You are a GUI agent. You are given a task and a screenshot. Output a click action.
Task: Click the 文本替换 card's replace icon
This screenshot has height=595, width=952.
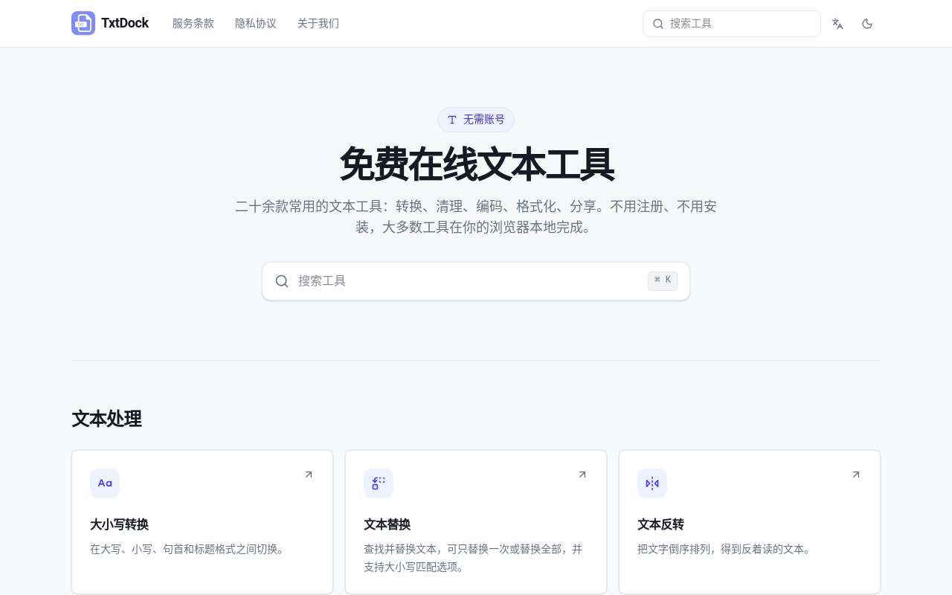tap(379, 483)
